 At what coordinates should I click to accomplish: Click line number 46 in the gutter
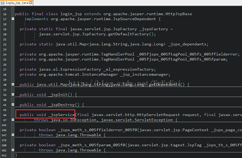(5, 115)
